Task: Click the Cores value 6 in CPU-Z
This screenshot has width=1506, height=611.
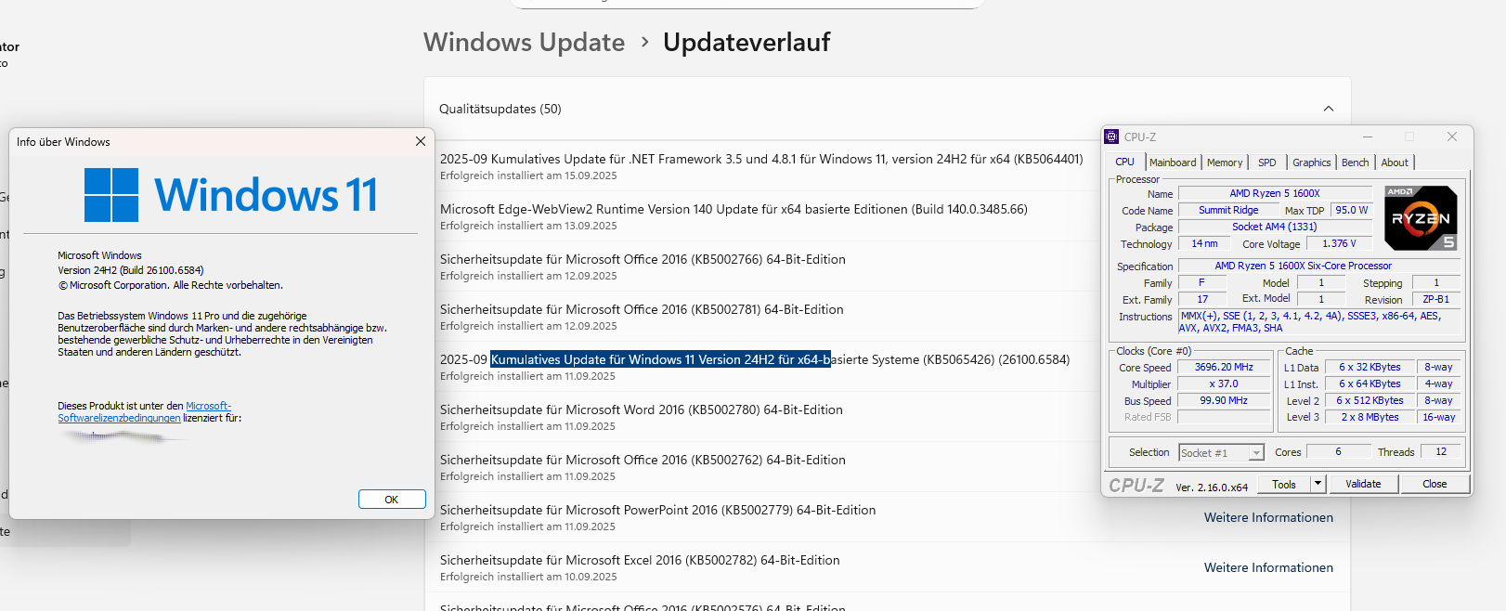Action: 1338,451
